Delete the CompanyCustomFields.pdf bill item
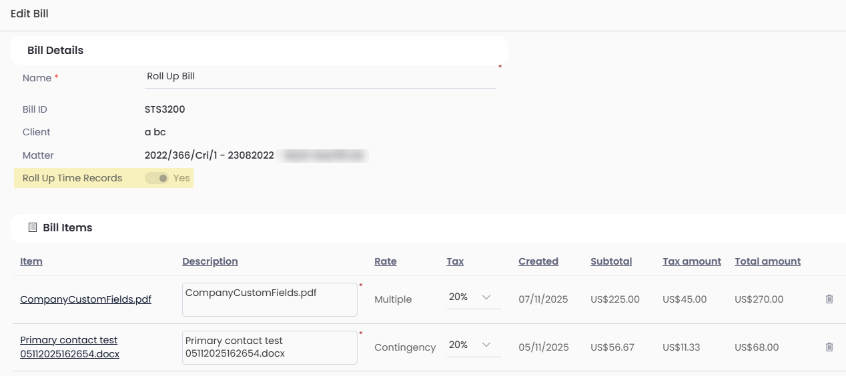Image resolution: width=846 pixels, height=376 pixels. coord(829,299)
